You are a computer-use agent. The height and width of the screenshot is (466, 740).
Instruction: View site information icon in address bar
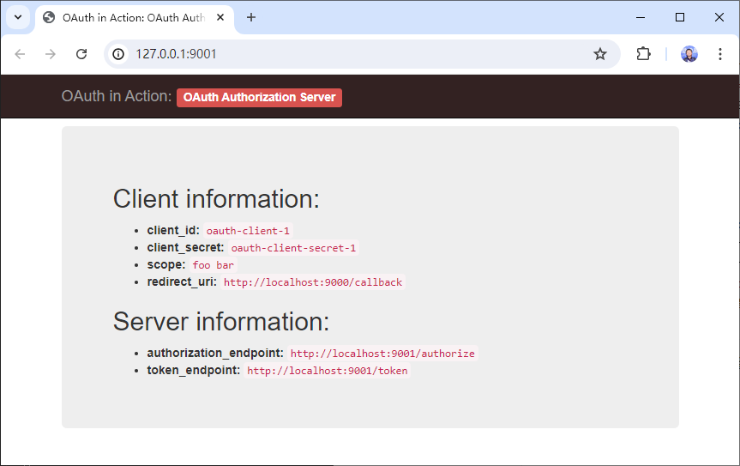pos(120,54)
